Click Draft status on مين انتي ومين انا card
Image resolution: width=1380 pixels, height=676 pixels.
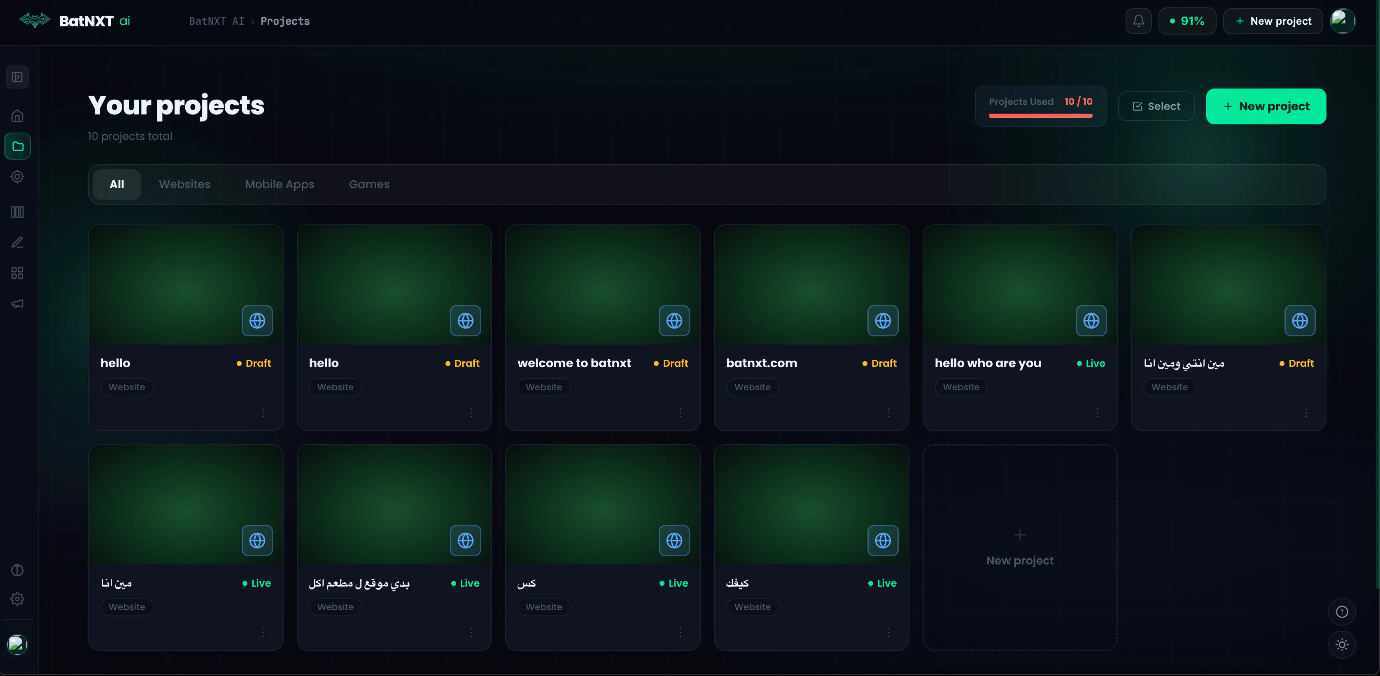1296,363
